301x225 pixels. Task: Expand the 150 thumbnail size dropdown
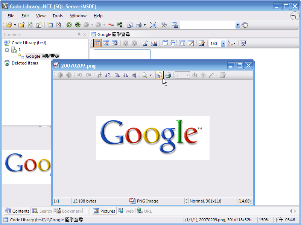coord(223,43)
